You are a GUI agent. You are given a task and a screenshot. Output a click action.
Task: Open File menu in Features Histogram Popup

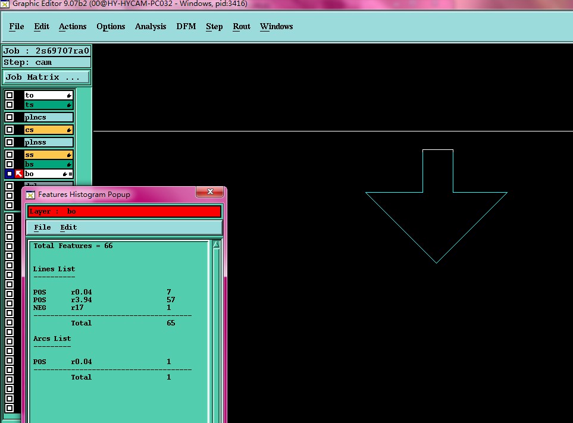pos(42,227)
